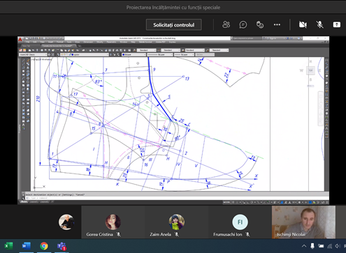Open the Help menu in AutoCAD
Screen dimensions: 346x253
point(133,42)
